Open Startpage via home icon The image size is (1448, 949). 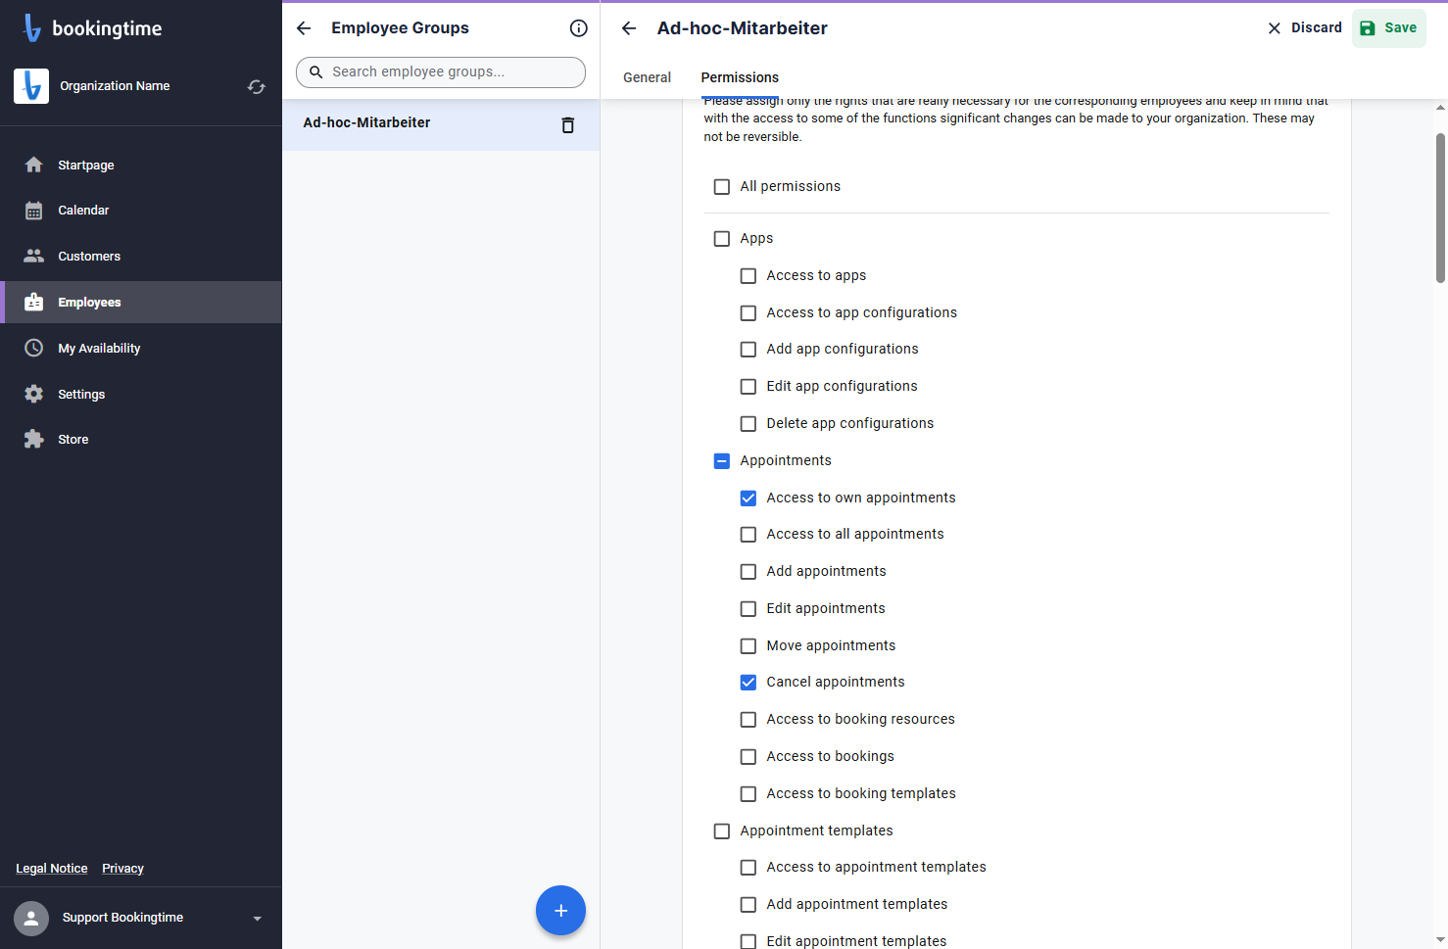tap(34, 165)
